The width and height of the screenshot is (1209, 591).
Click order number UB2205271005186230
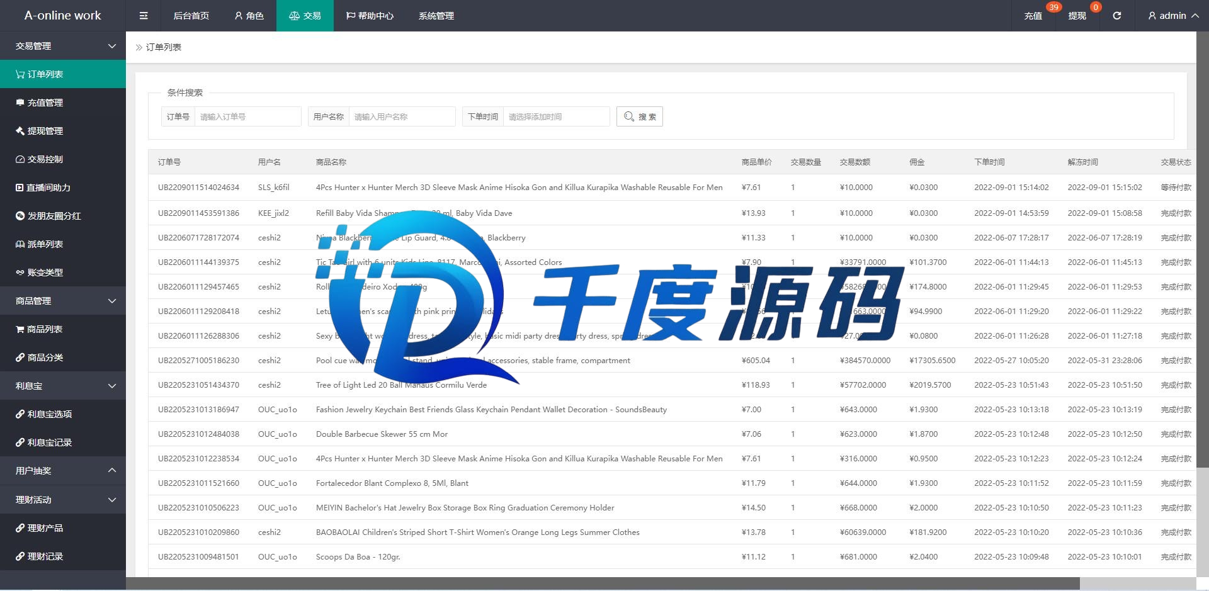pos(198,361)
